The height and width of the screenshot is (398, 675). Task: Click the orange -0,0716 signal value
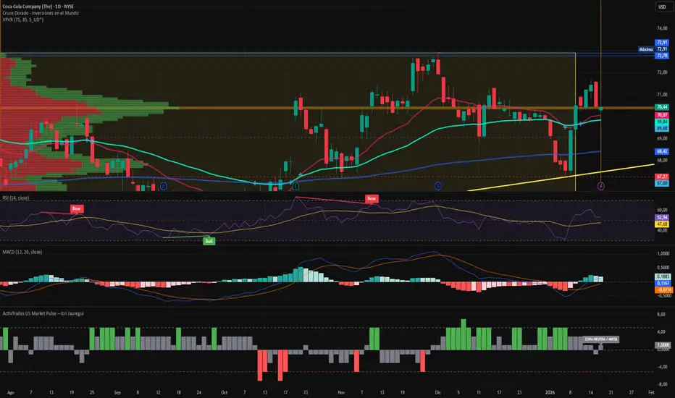coord(663,289)
